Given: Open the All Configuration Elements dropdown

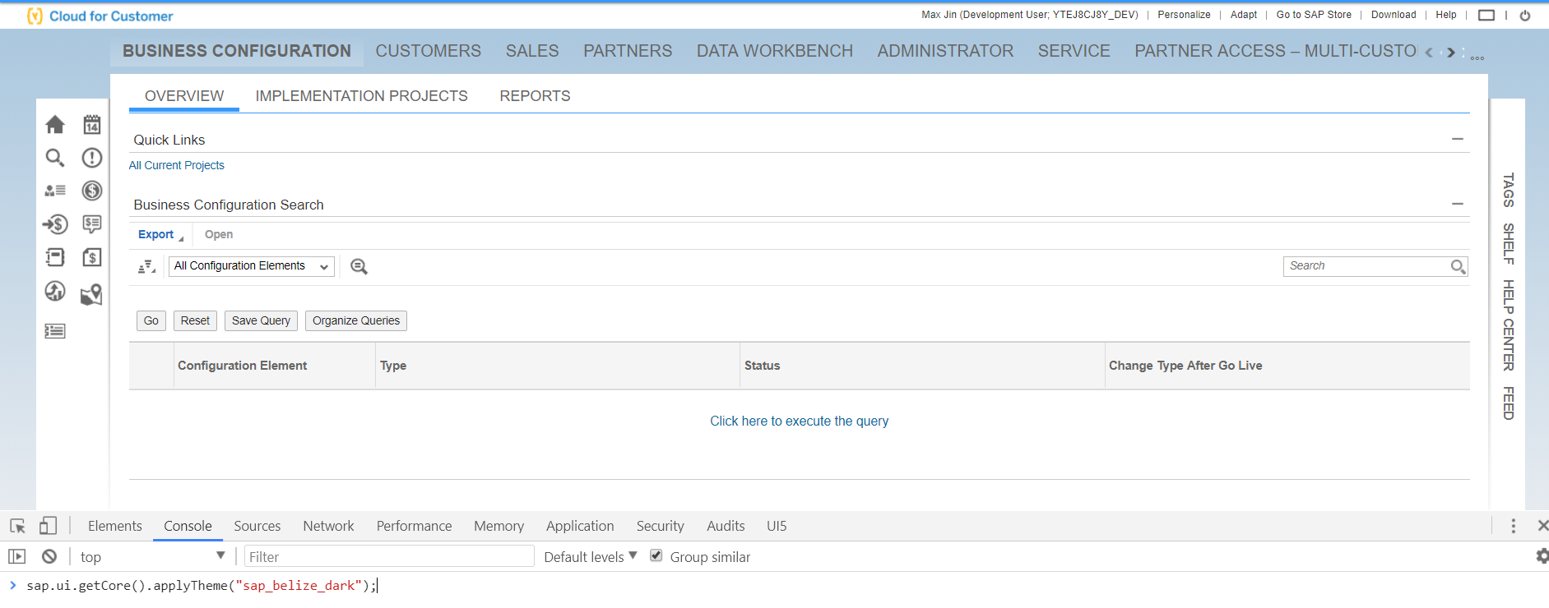Looking at the screenshot, I should click(252, 266).
